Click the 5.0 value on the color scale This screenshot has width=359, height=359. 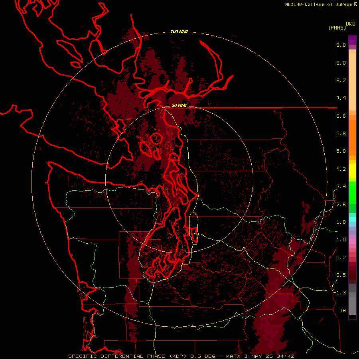(x=341, y=151)
